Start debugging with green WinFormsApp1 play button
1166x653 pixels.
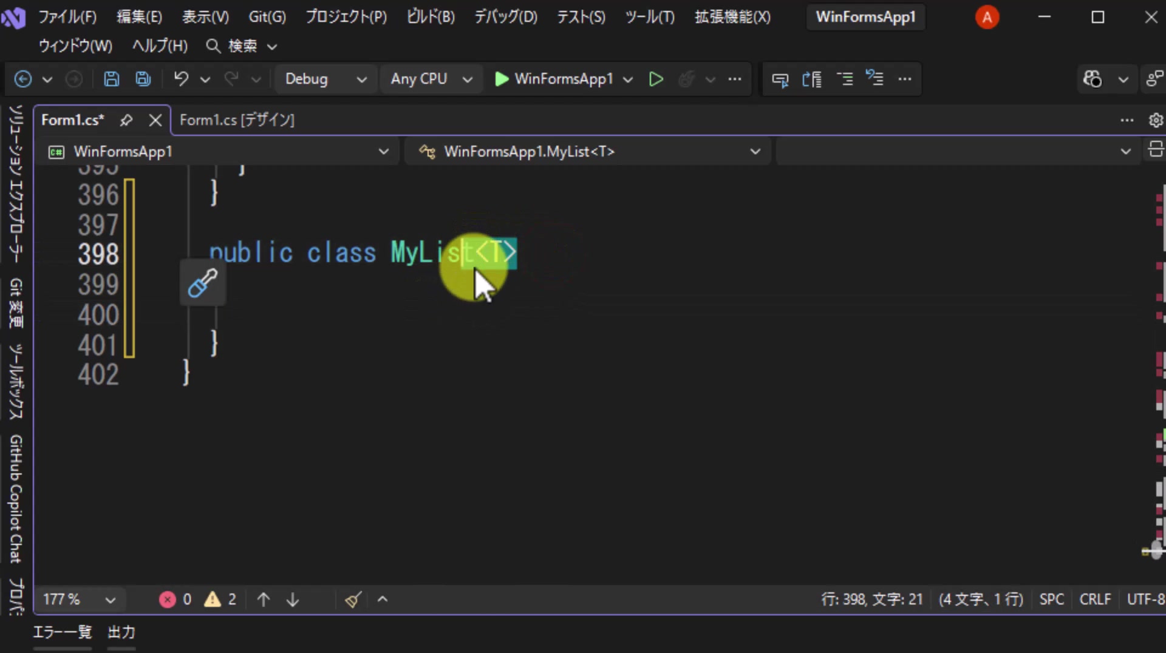[554, 79]
